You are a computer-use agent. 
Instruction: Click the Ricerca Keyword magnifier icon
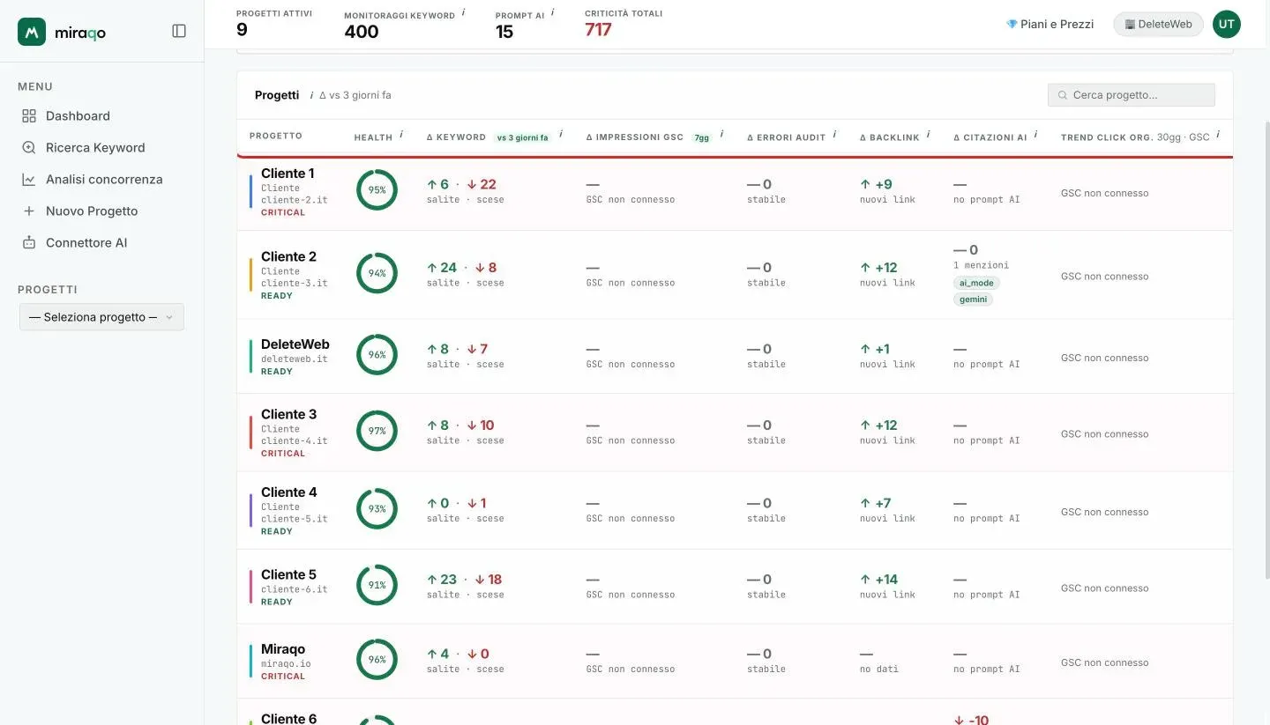(29, 147)
